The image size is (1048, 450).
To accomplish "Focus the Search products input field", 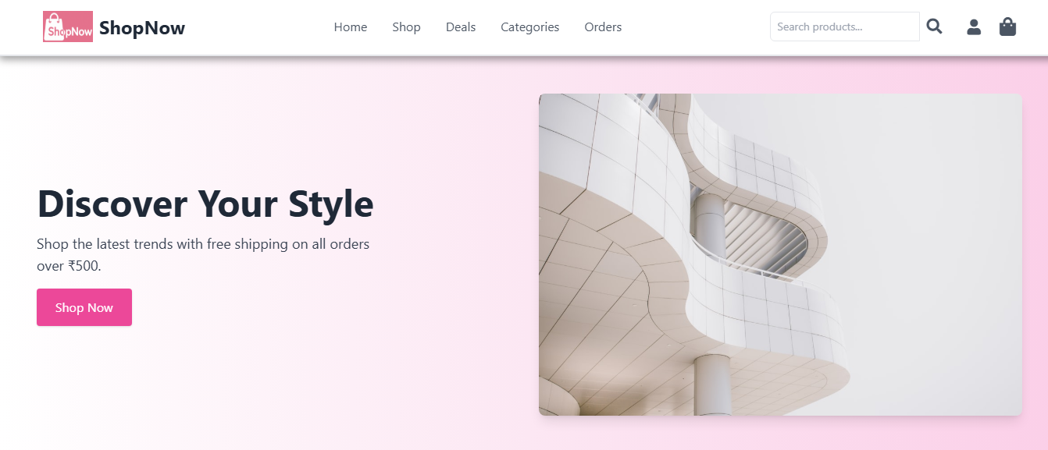I will pyautogui.click(x=844, y=27).
